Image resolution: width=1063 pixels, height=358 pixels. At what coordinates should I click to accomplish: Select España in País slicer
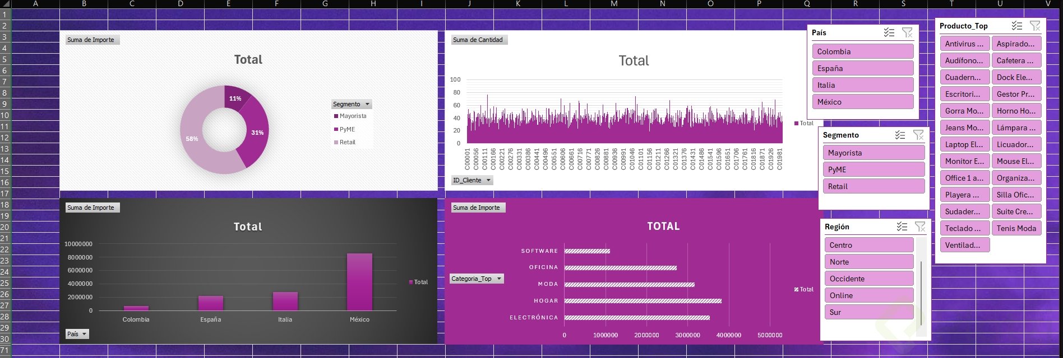tap(863, 68)
